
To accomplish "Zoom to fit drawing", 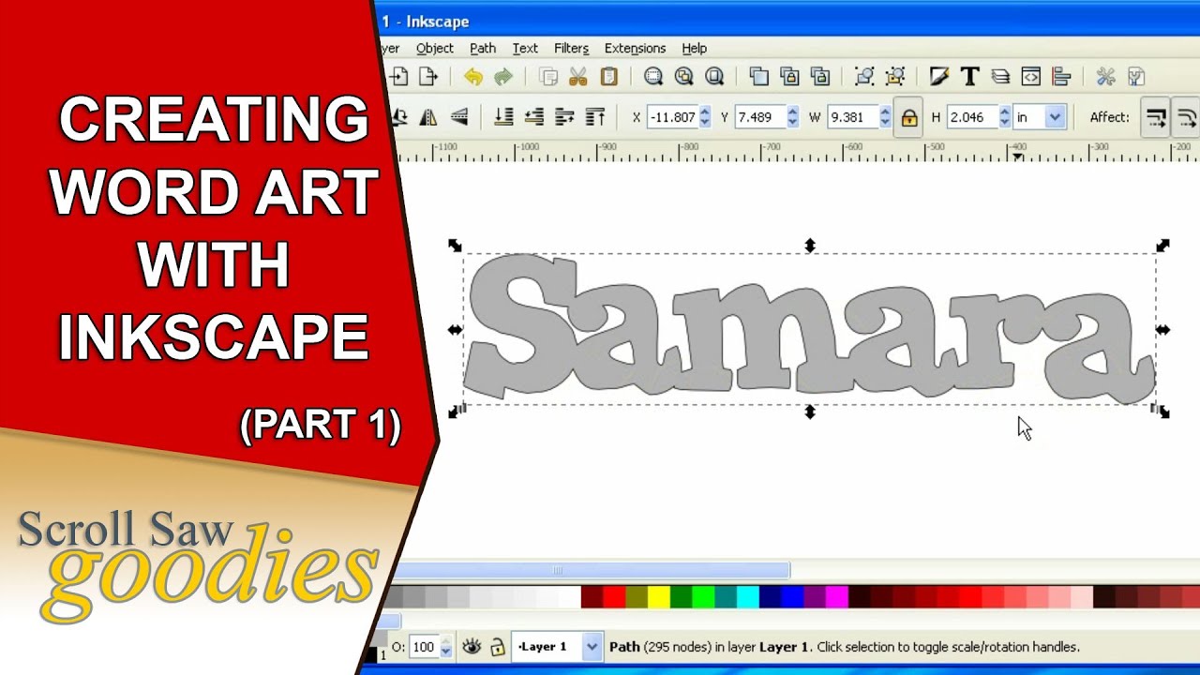I will [684, 77].
